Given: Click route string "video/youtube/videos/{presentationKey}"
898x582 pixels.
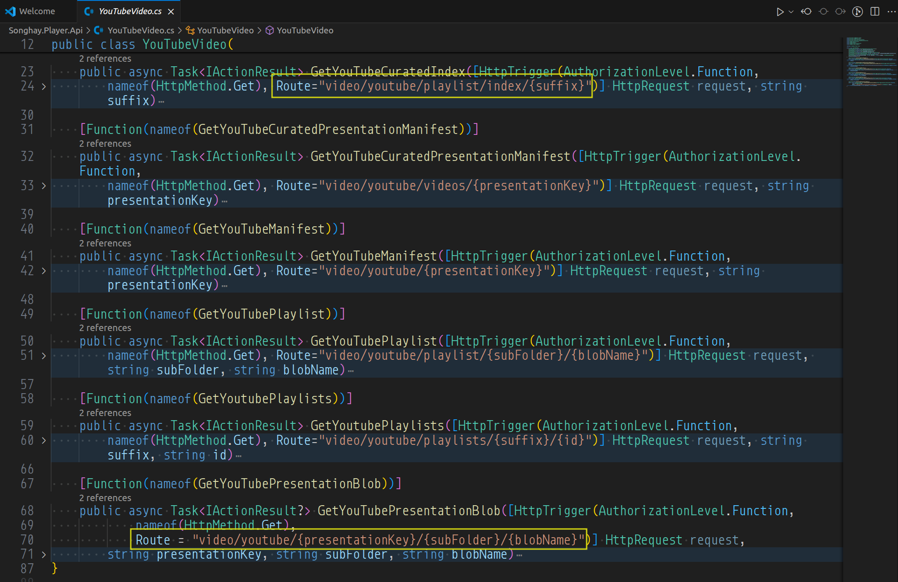Looking at the screenshot, I should click(x=459, y=186).
